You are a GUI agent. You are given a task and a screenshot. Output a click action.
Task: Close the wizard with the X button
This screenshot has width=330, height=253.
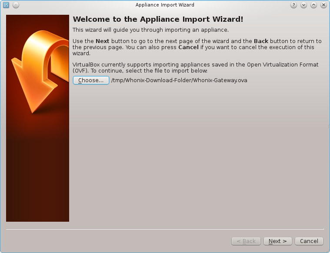tap(323, 5)
